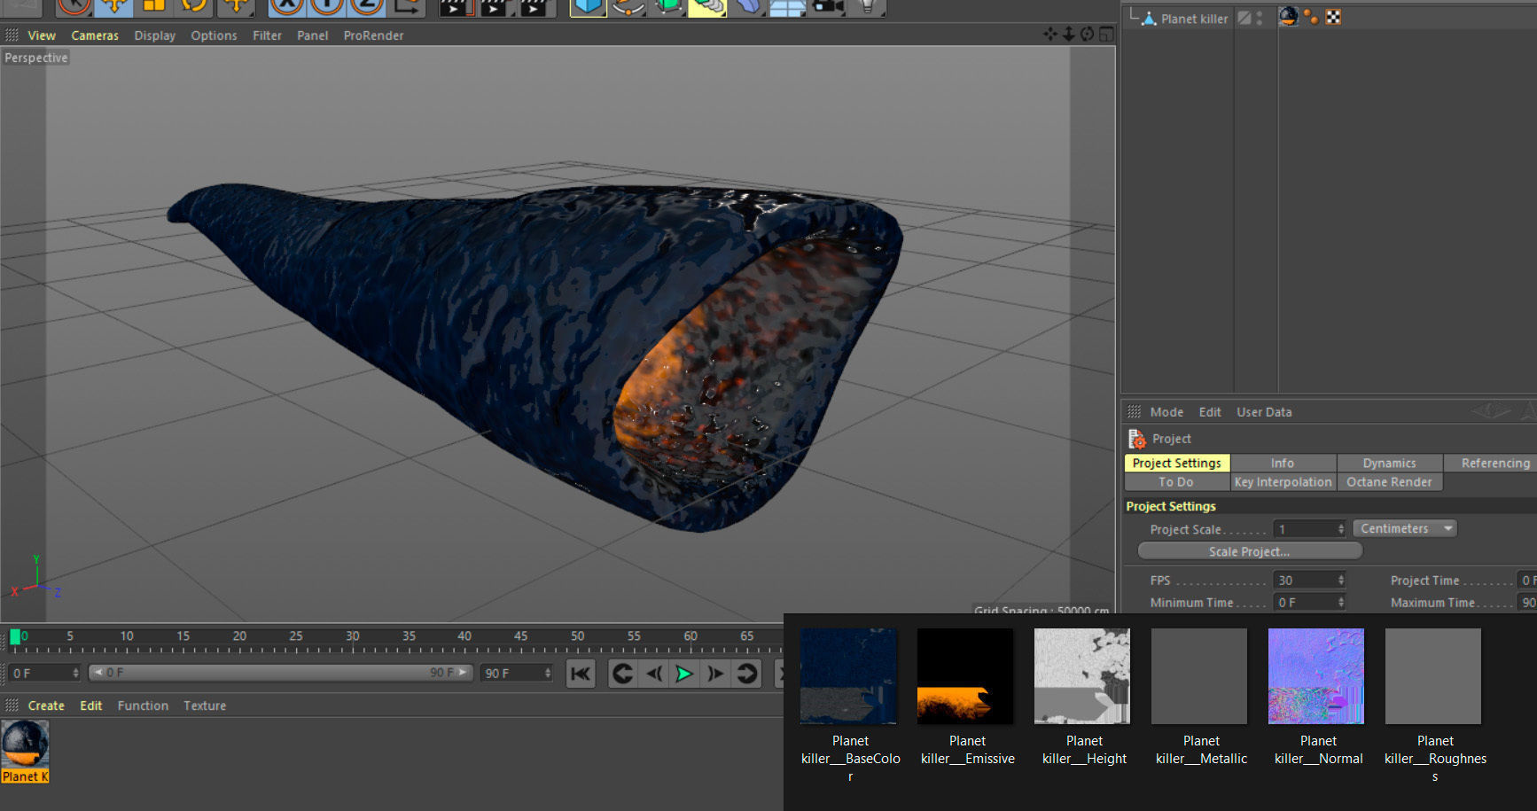Image resolution: width=1537 pixels, height=811 pixels.
Task: Select the Scale tool in top toolbar
Action: click(154, 7)
